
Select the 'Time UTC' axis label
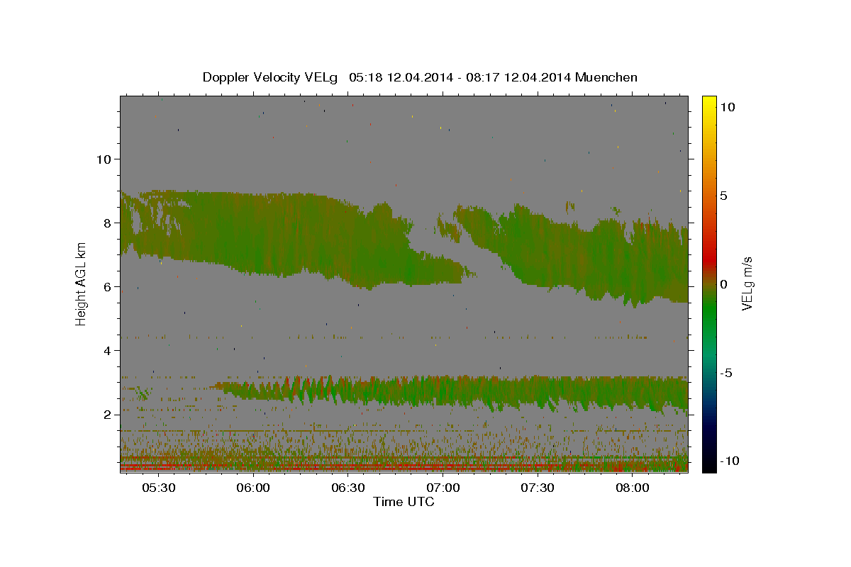(x=404, y=502)
